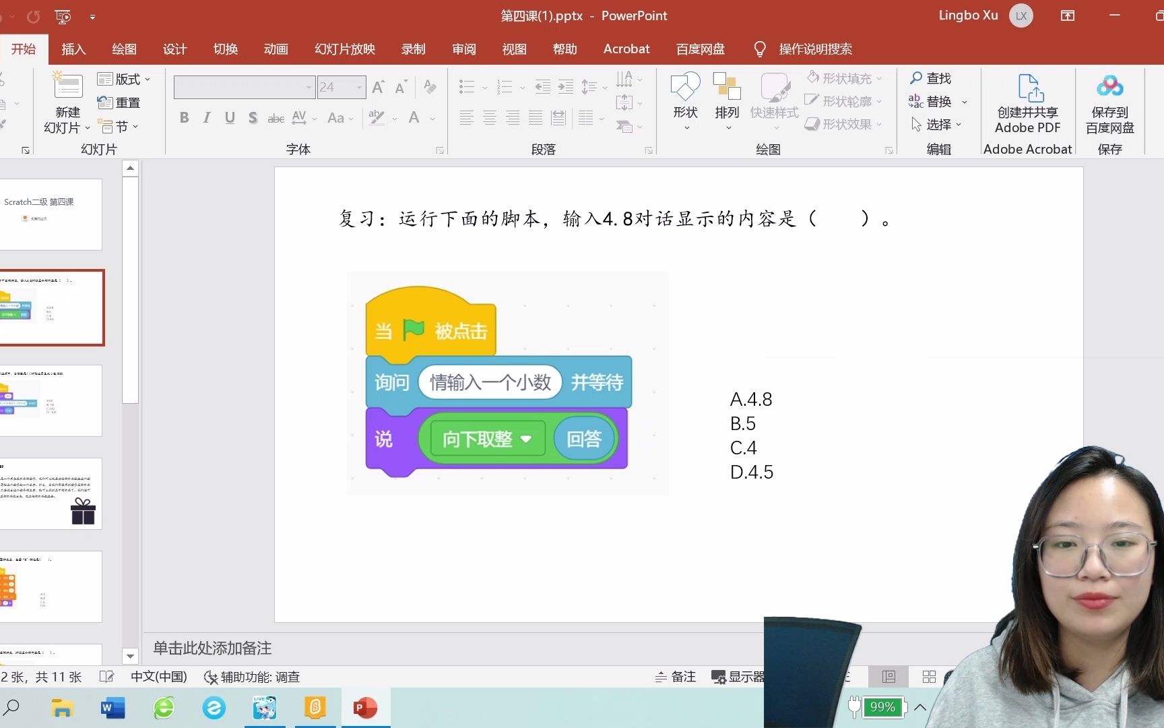Open the Change Case Aa dropdown
Image resolution: width=1164 pixels, height=728 pixels.
[340, 118]
